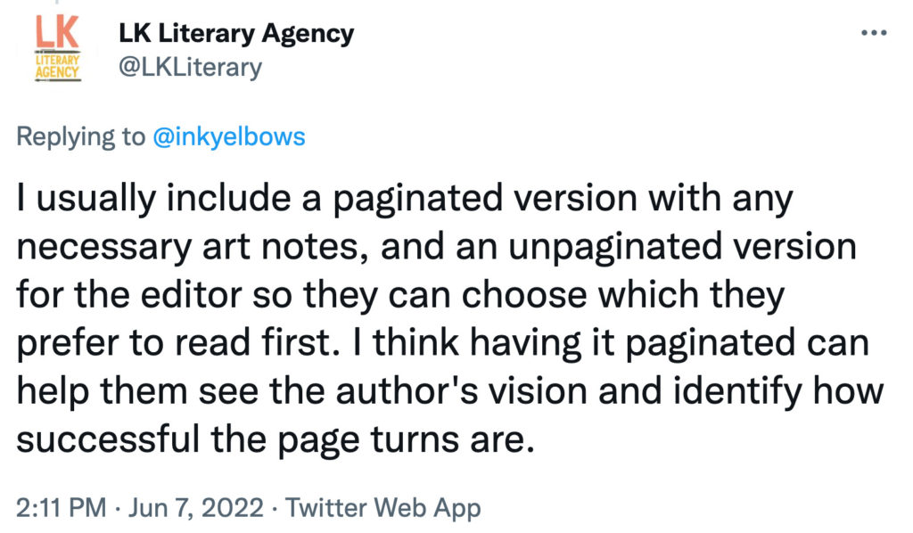
Task: Visit the @LKLiterary handle profile
Action: click(x=191, y=67)
